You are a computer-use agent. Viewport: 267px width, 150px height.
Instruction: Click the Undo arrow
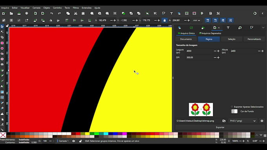coord(51,13)
